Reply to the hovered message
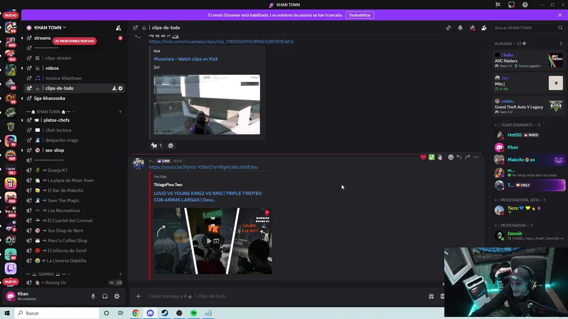This screenshot has width=568, height=319. [x=459, y=157]
